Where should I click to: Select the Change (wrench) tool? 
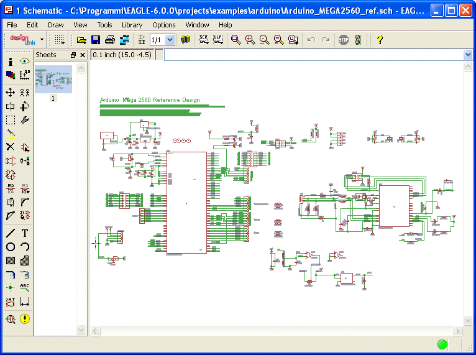(25, 120)
